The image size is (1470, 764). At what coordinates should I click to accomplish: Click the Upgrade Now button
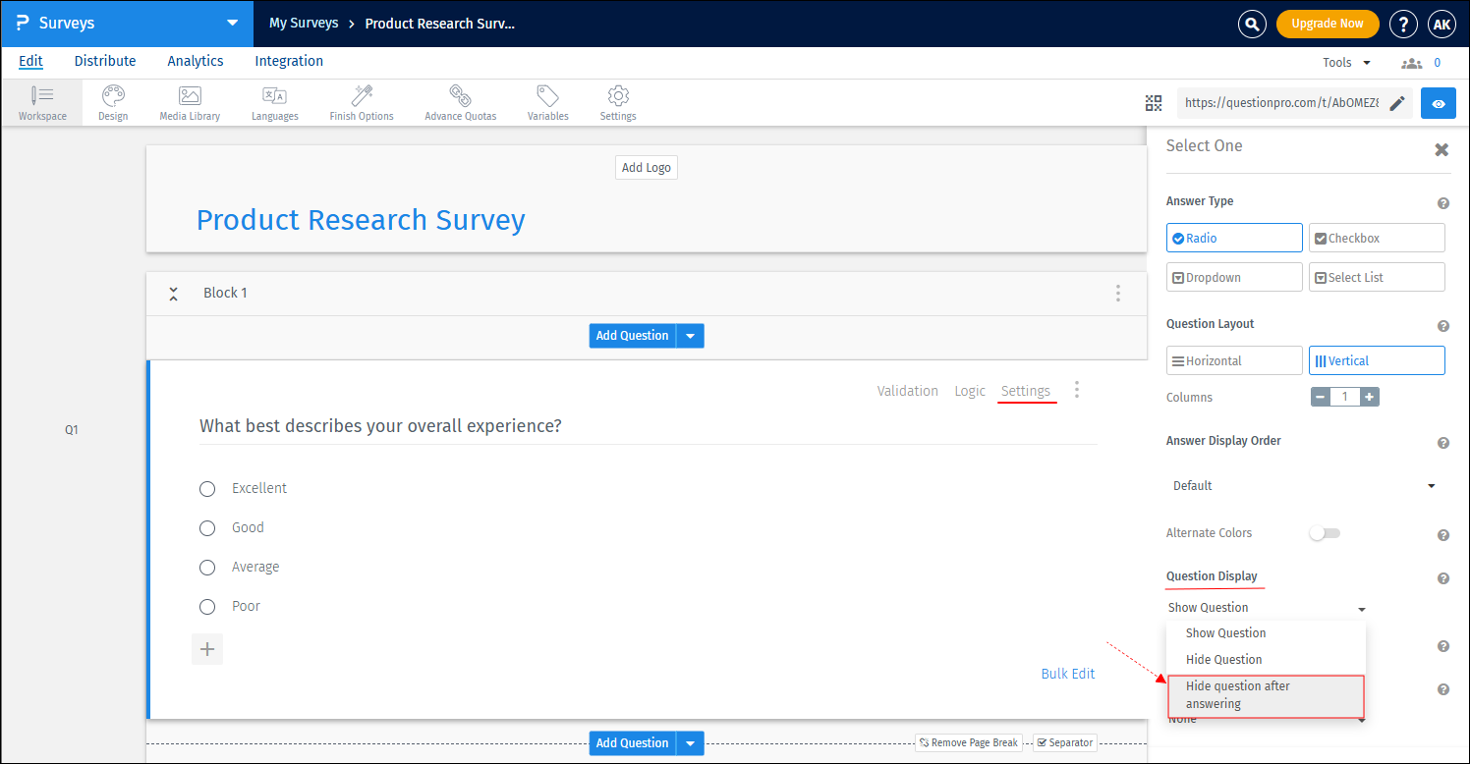point(1328,23)
